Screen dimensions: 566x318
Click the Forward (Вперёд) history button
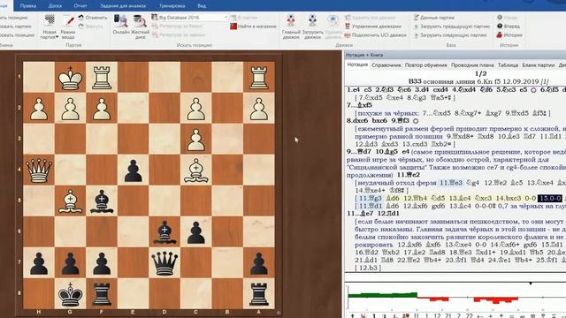509,26
